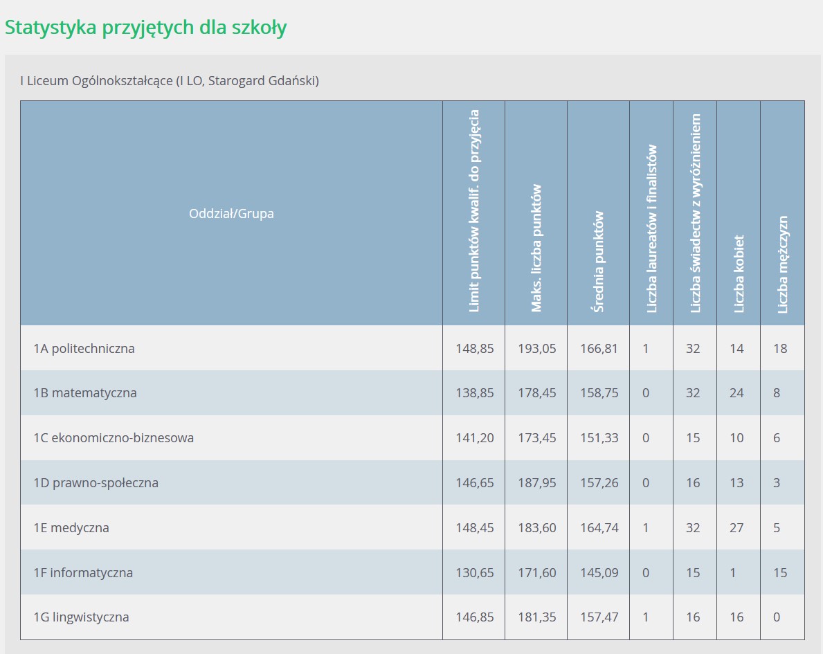This screenshot has width=823, height=654.
Task: Click men count '6' in 1C row
Action: [777, 438]
